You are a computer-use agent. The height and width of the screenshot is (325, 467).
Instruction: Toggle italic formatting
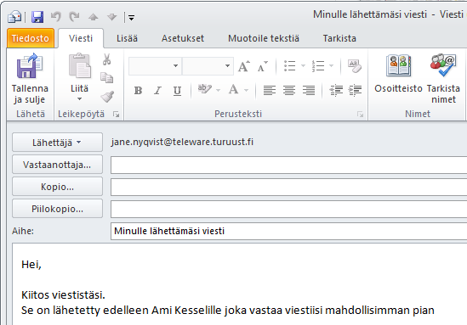(157, 90)
